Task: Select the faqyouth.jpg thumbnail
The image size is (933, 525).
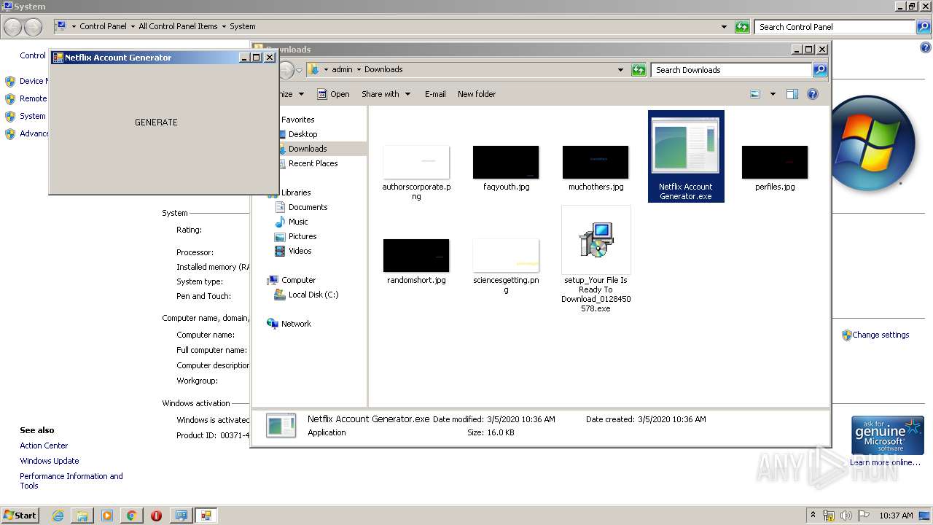Action: coord(506,162)
